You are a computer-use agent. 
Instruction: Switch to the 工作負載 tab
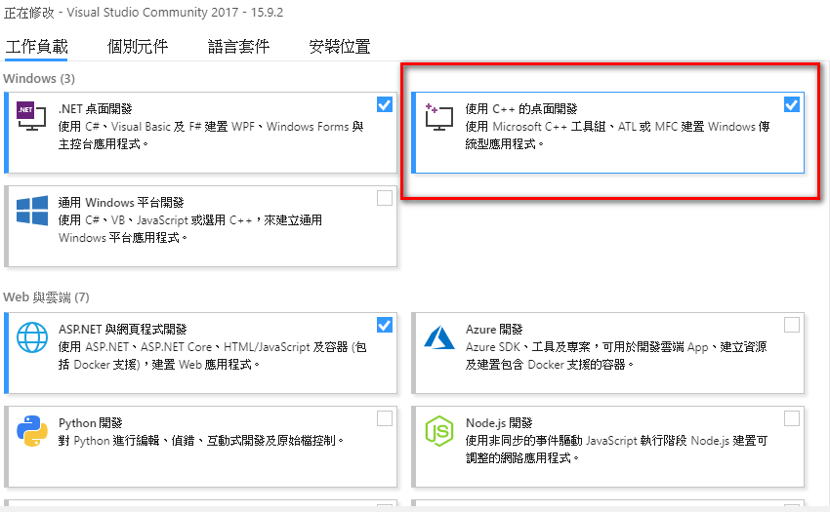(36, 47)
